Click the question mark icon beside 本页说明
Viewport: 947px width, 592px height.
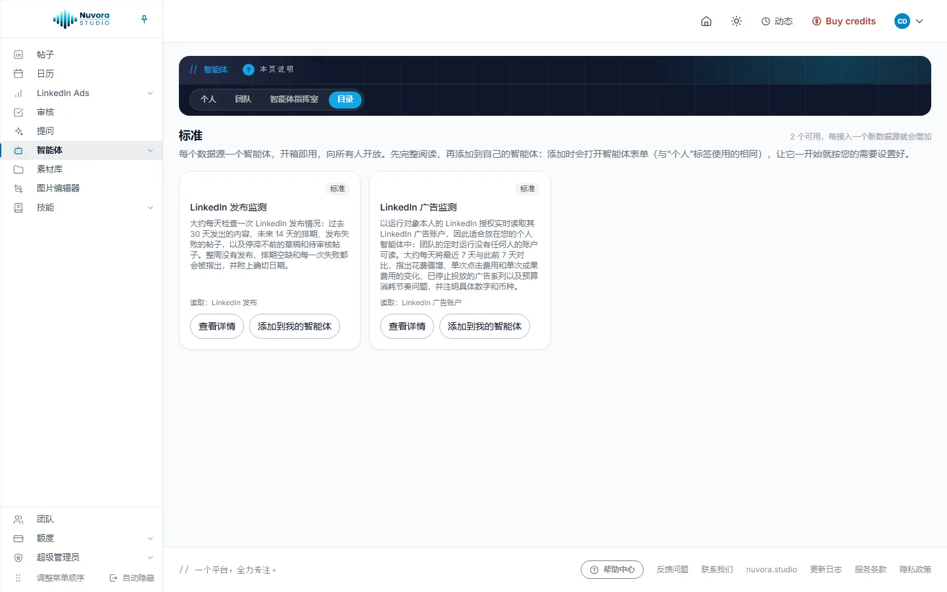coord(249,69)
